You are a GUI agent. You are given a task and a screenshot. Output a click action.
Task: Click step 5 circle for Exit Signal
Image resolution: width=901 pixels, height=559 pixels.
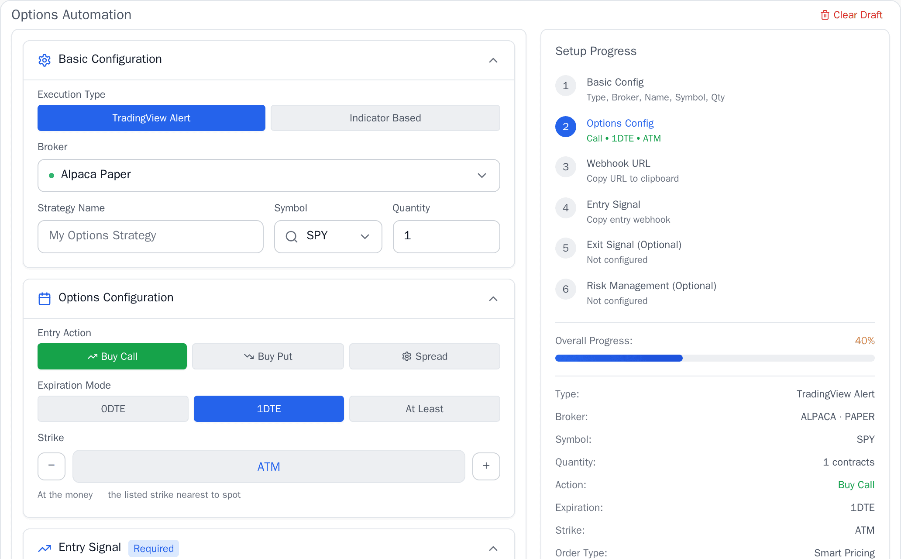tap(566, 248)
